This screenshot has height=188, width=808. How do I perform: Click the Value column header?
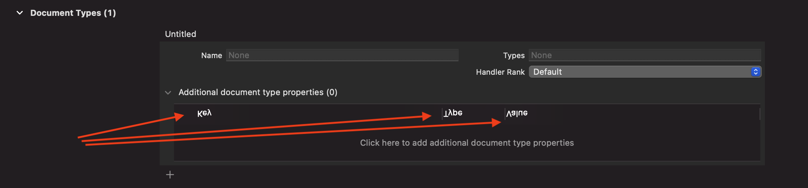(x=517, y=113)
